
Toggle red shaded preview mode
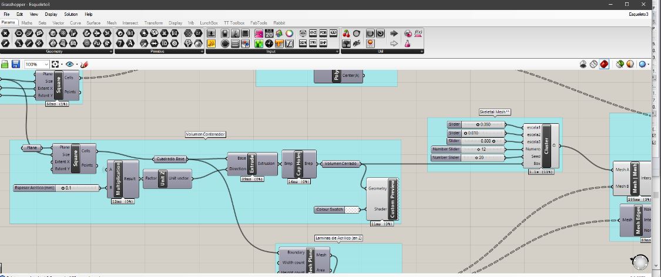pyautogui.click(x=603, y=64)
